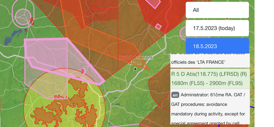274x127 pixels.
Task: Choose 17.5.2023 (today) filter
Action: 217,28
